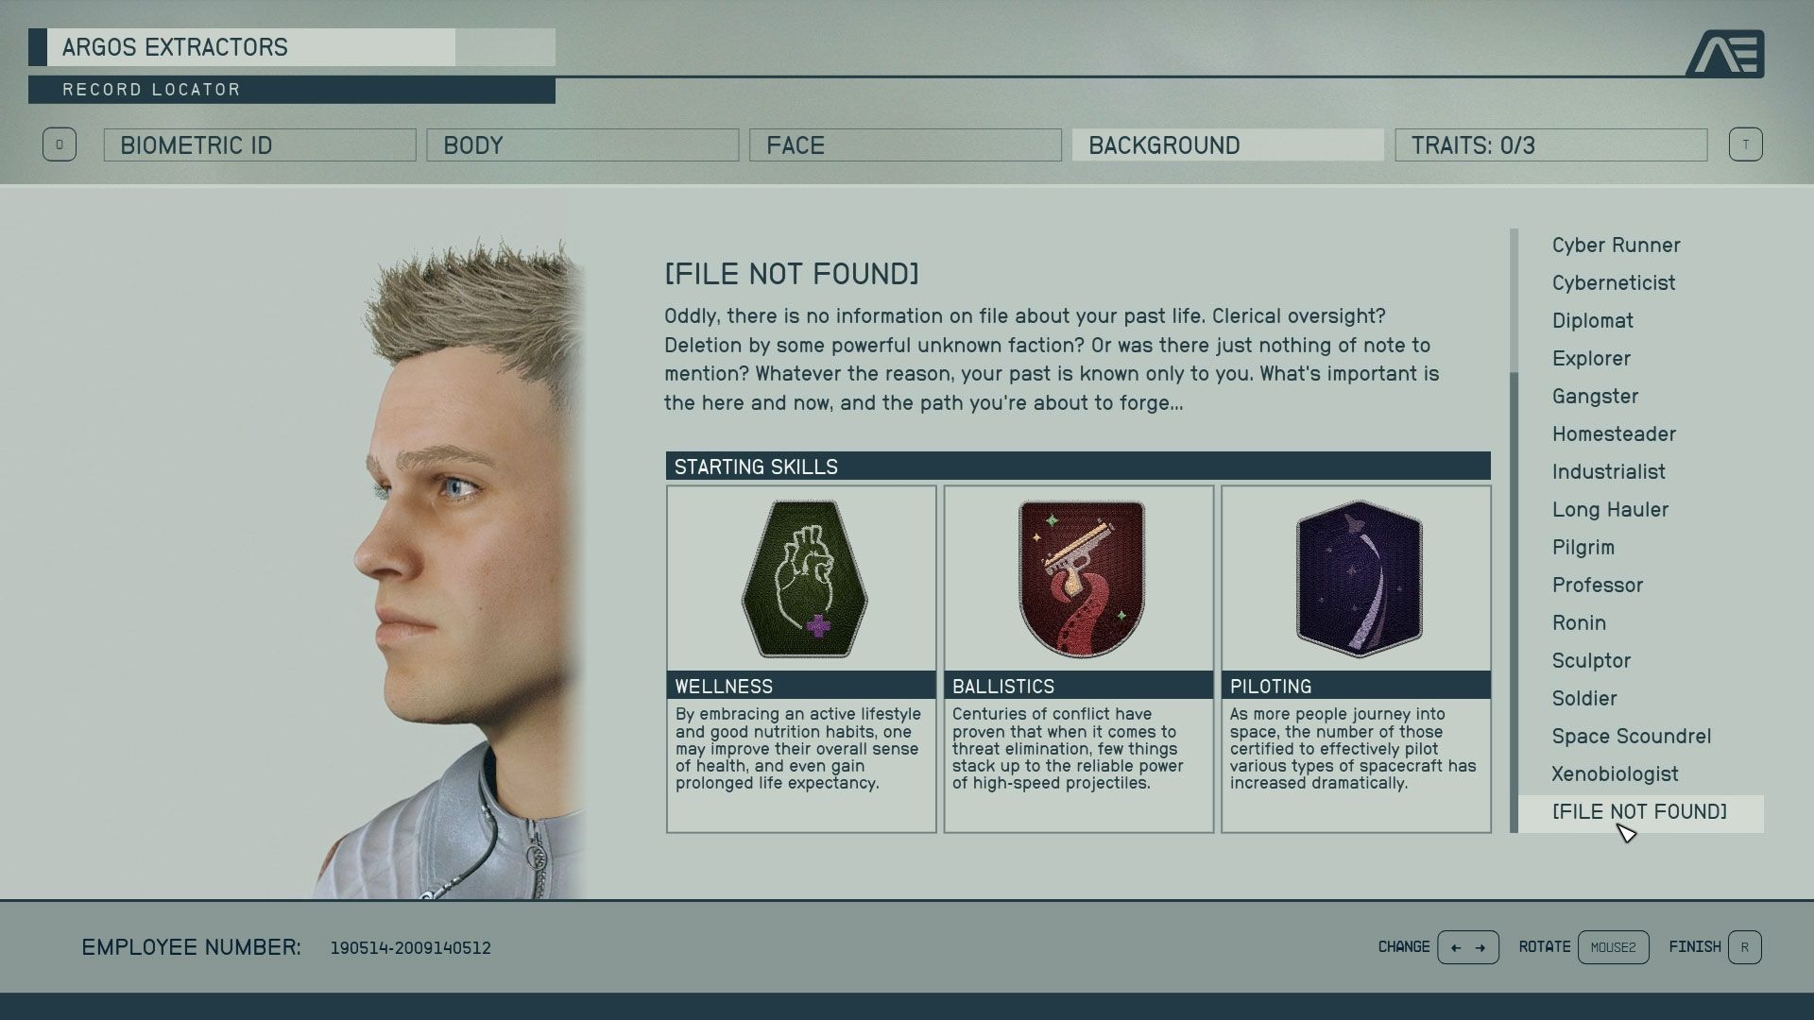The width and height of the screenshot is (1814, 1020).
Task: Pick the Xenobiologist background
Action: (x=1615, y=774)
